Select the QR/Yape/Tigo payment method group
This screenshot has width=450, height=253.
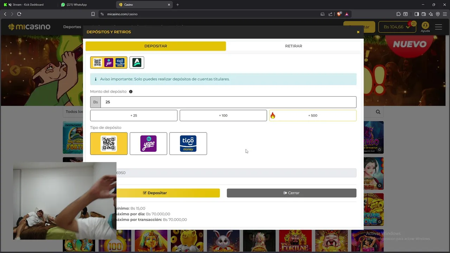coord(109,63)
